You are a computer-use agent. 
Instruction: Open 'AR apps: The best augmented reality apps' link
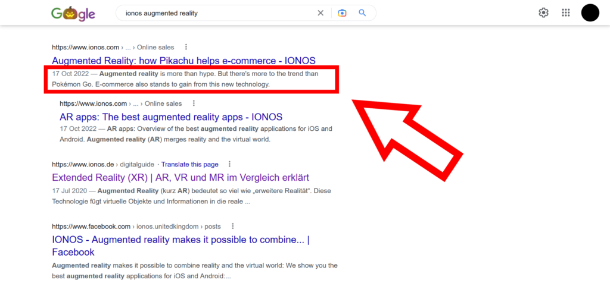tap(171, 117)
